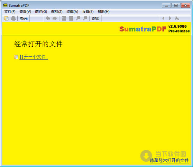Click the folder icon beside 打开一个文件
Image resolution: width=193 pixels, height=167 pixels.
point(16,57)
